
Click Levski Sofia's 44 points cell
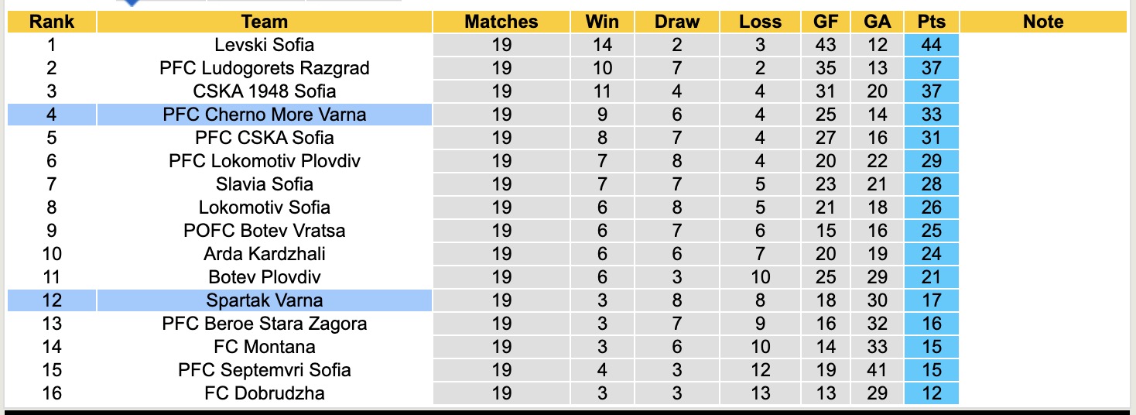(932, 45)
